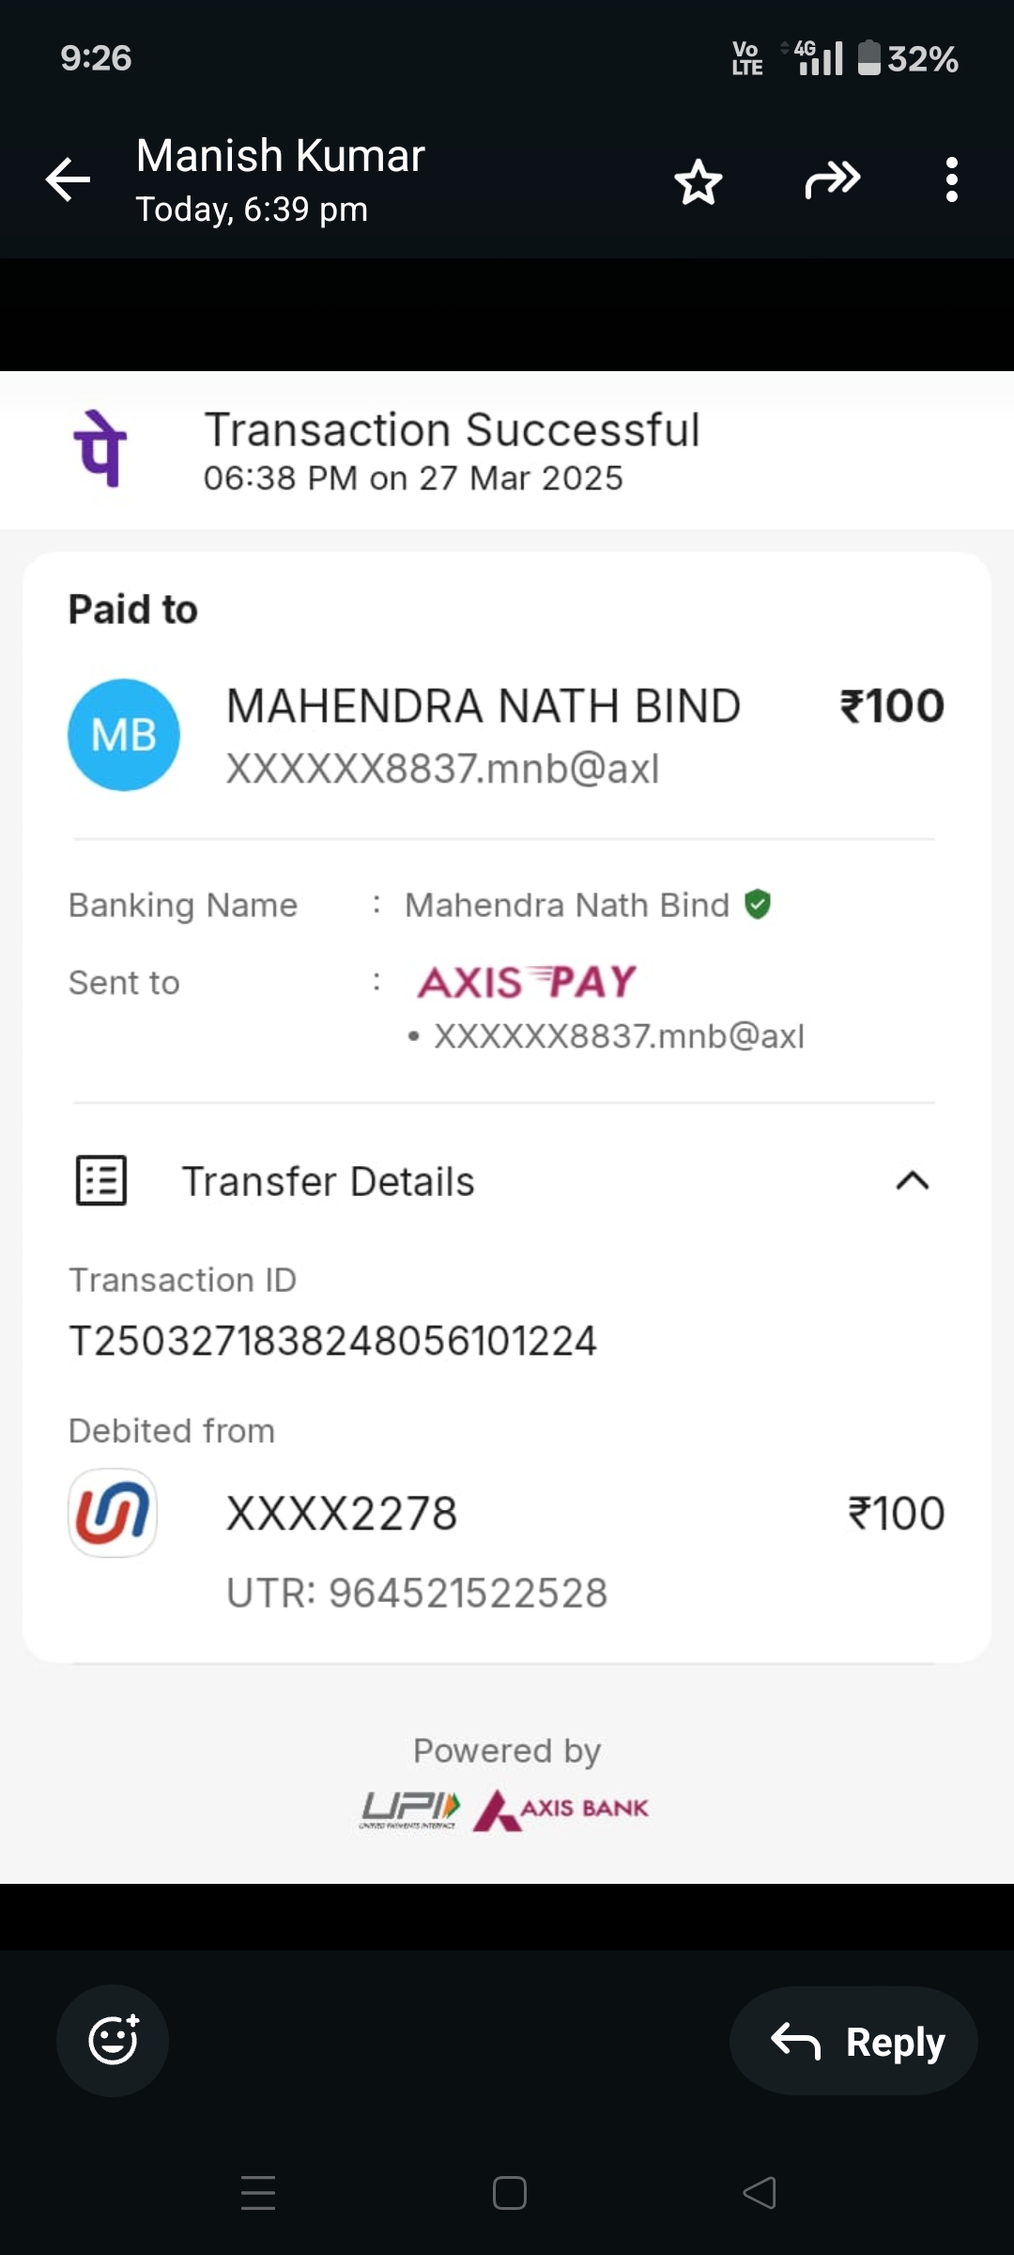
Task: Tap the MB recipient avatar
Action: click(124, 735)
